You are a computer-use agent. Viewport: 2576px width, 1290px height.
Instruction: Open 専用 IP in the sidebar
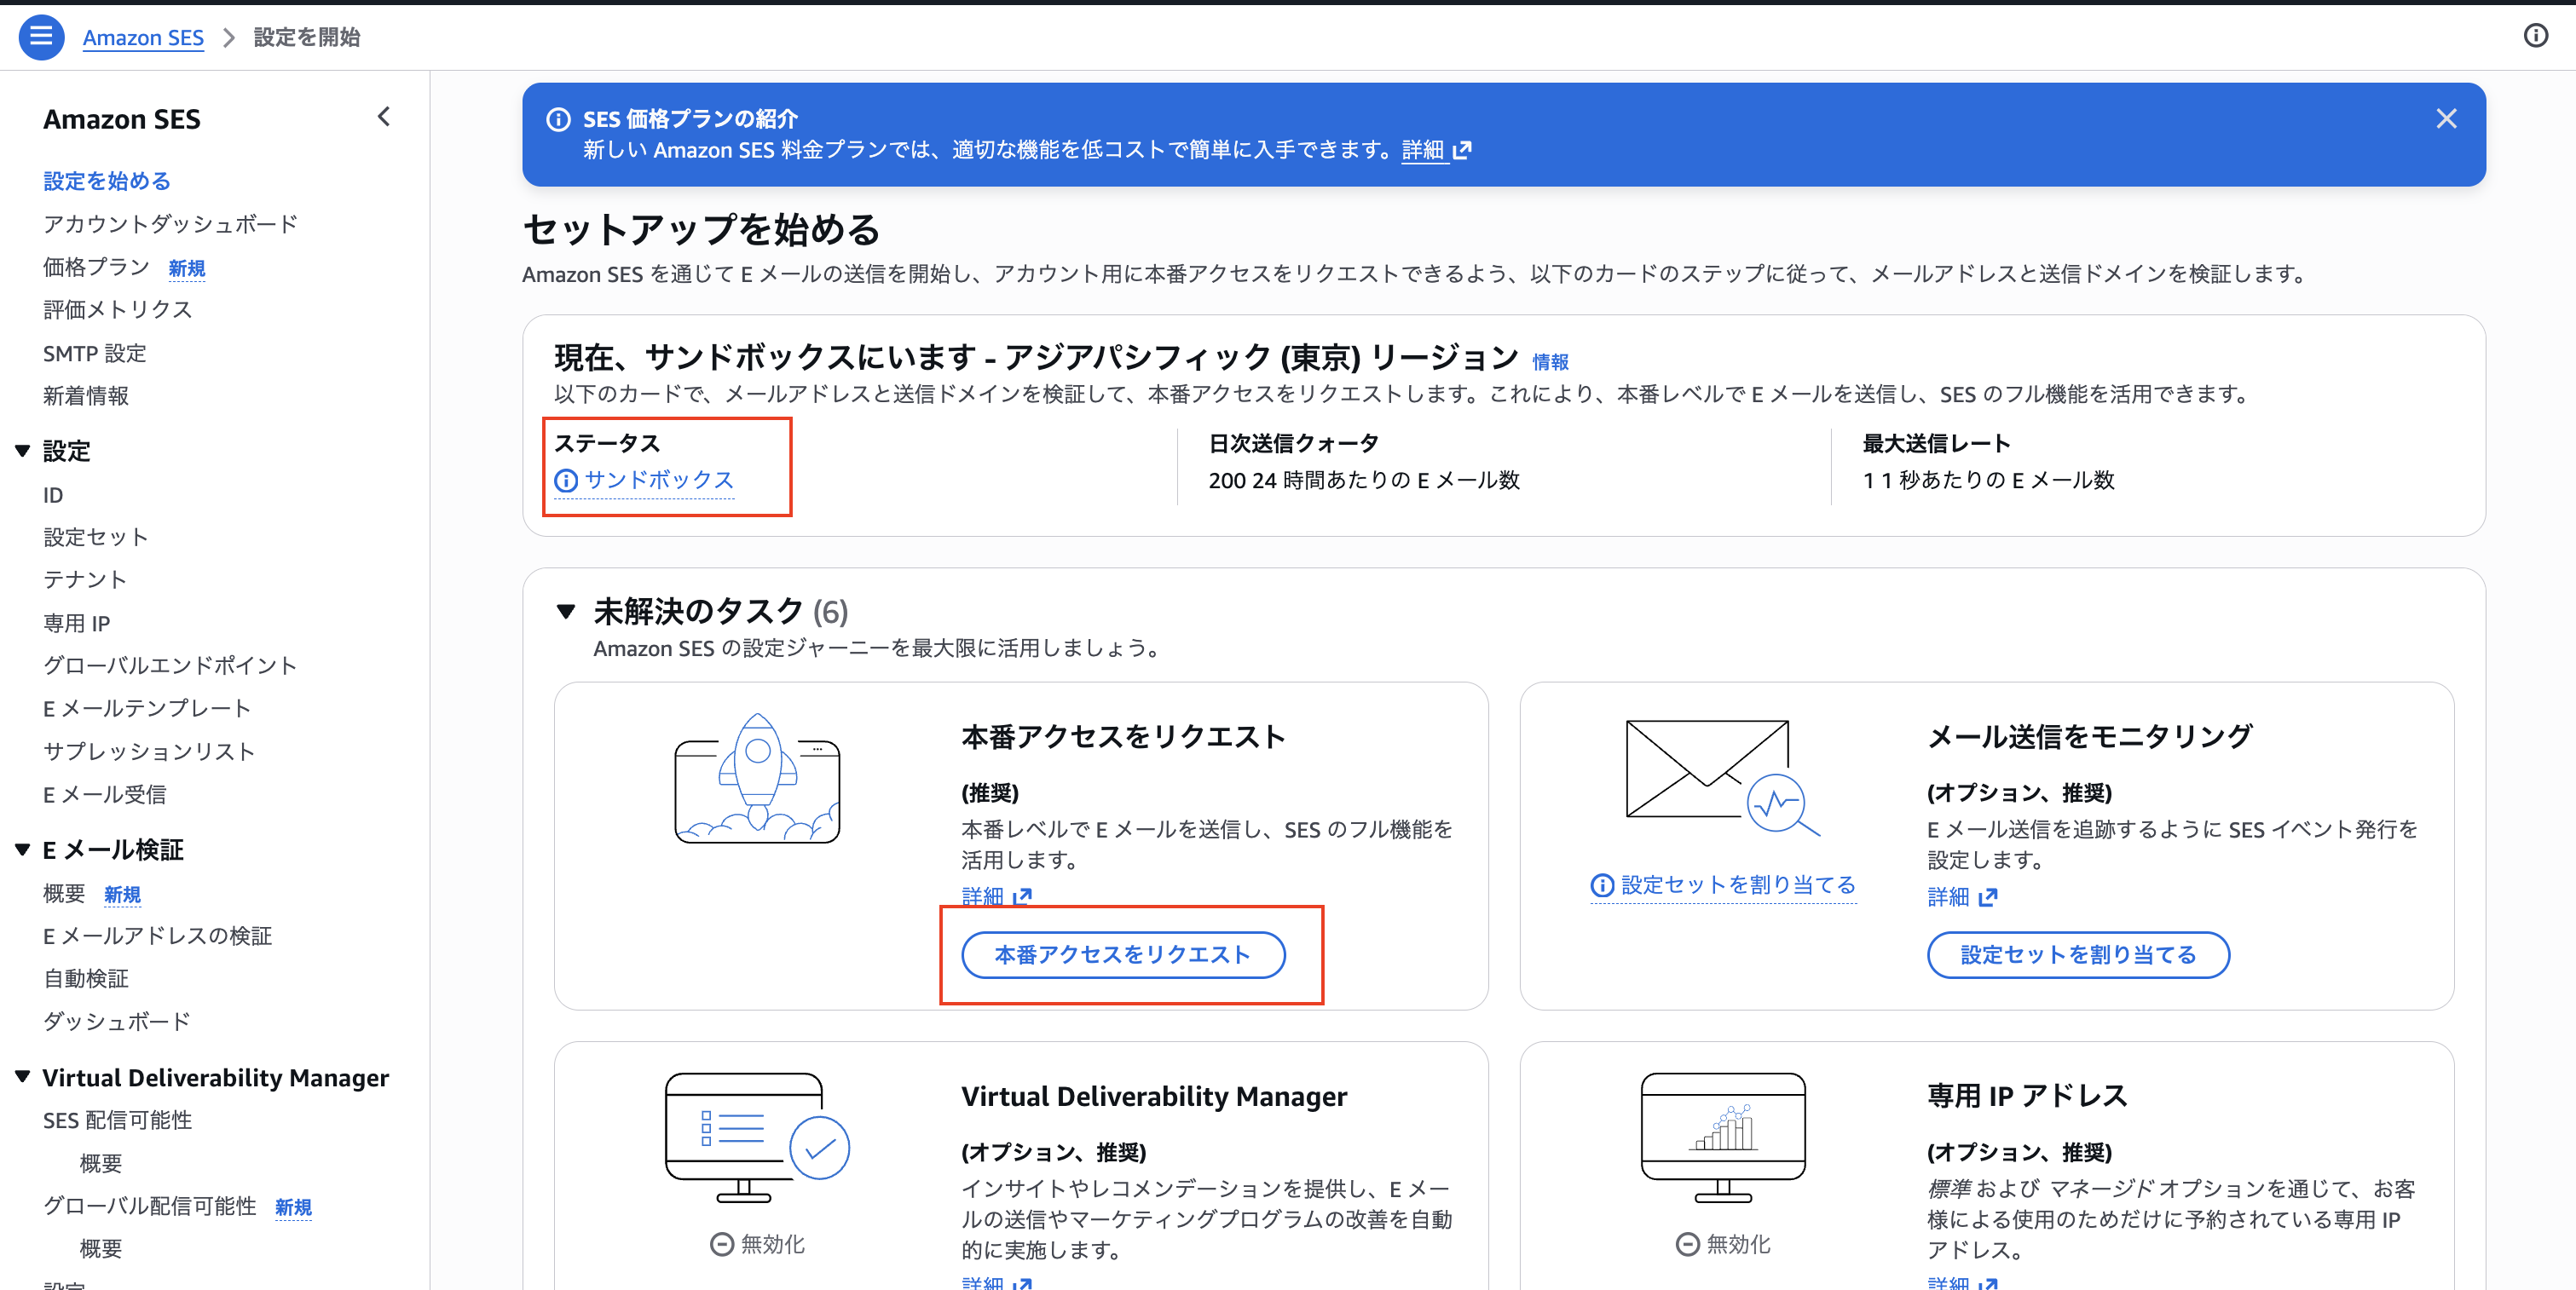[77, 624]
